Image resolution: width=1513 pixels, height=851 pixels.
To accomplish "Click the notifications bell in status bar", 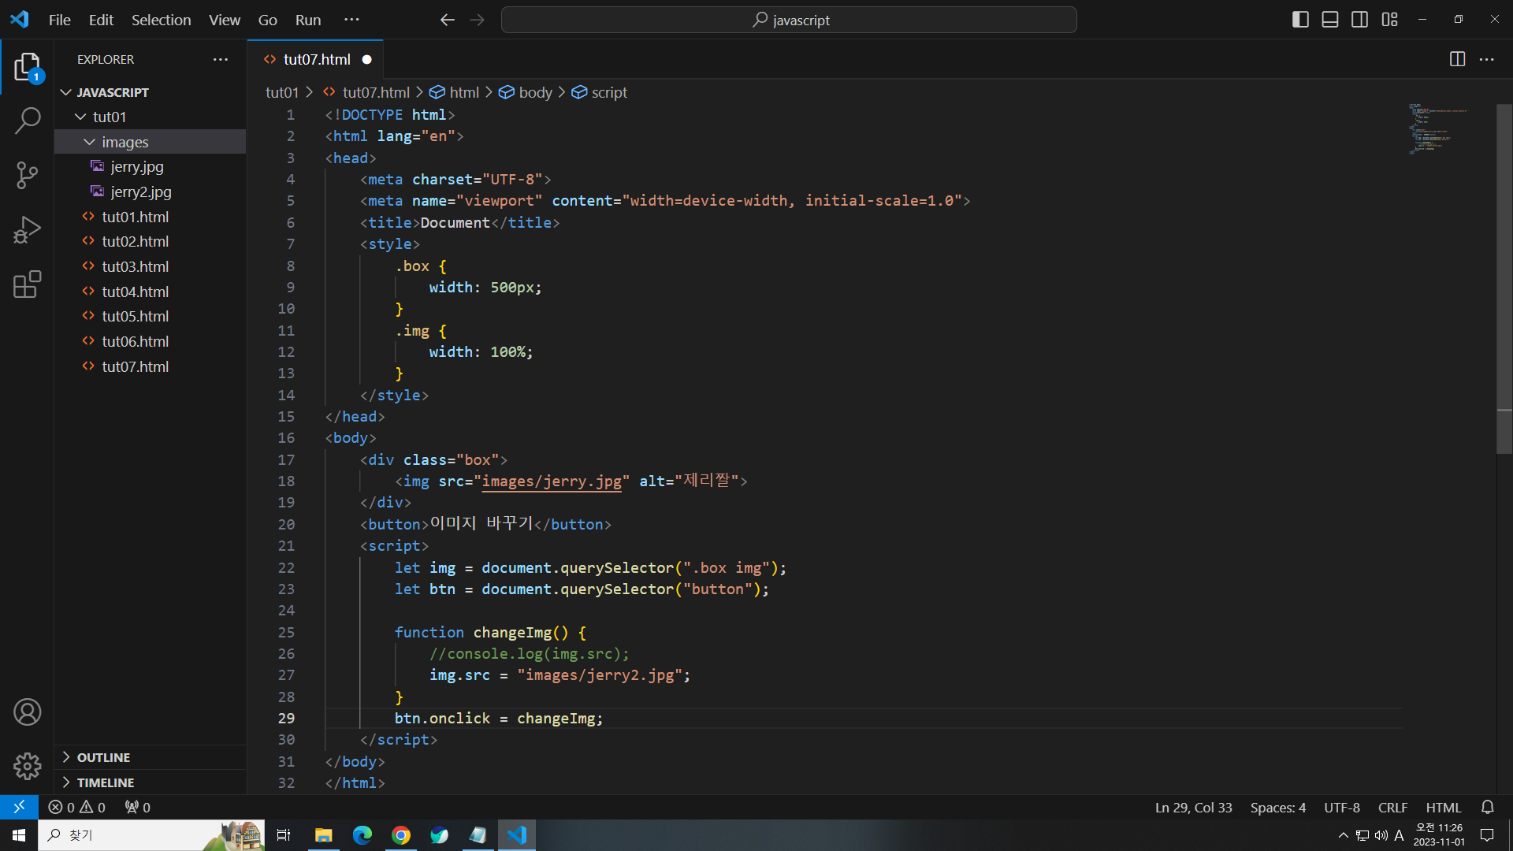I will pos(1487,807).
